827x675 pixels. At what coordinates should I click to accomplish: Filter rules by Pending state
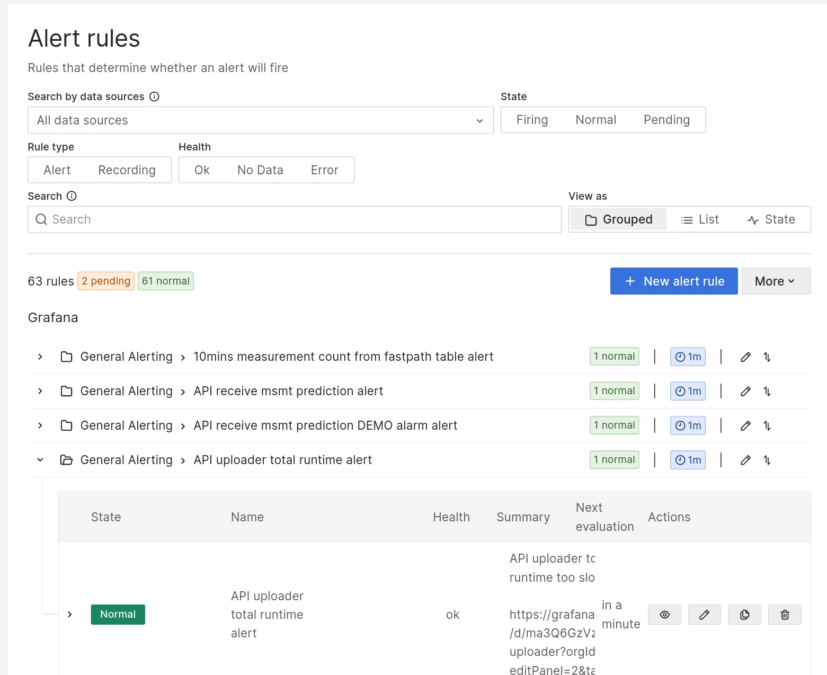pyautogui.click(x=666, y=120)
